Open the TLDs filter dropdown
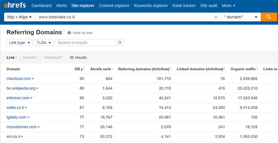 pyautogui.click(x=44, y=43)
